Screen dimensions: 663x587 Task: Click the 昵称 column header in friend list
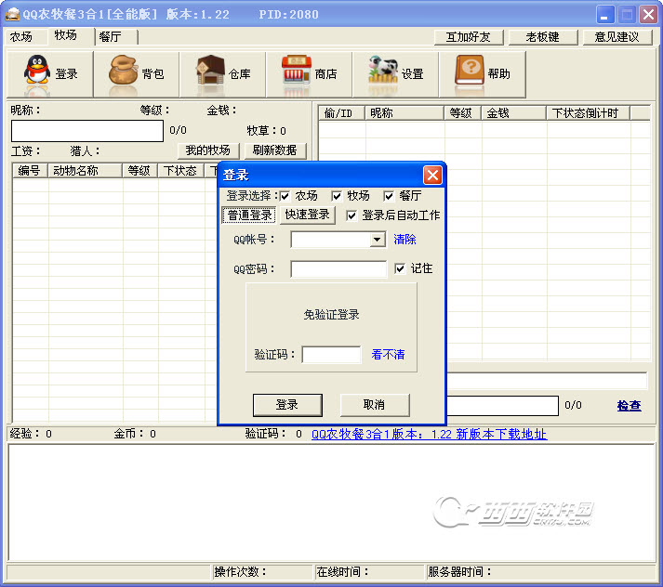click(x=404, y=113)
